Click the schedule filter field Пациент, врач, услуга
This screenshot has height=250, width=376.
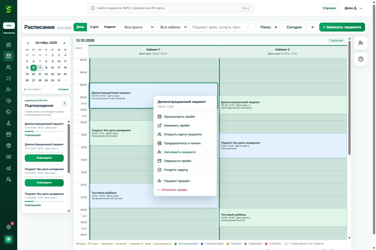point(218,27)
